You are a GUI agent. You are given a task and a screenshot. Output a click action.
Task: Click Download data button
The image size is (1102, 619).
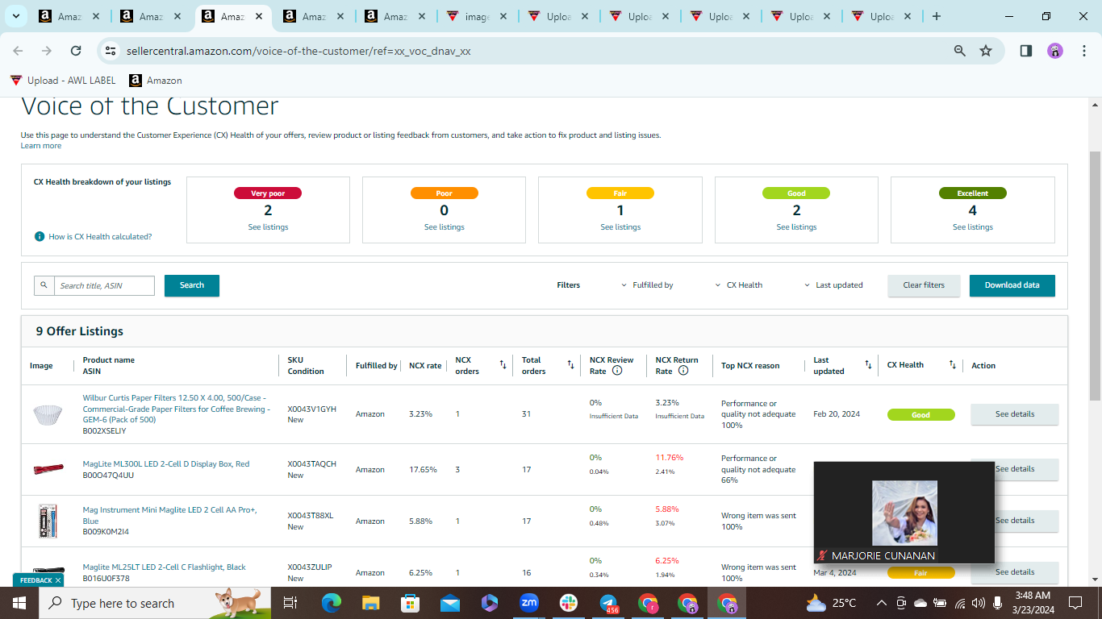pyautogui.click(x=1012, y=285)
